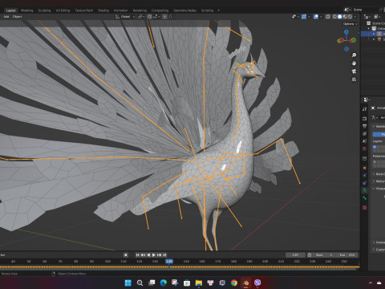385x289 pixels.
Task: Switch to wireframe viewport shading
Action: (x=334, y=17)
